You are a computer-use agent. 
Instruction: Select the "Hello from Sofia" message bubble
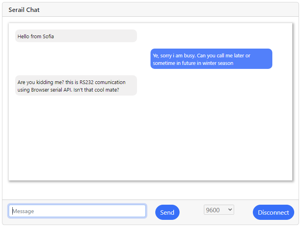(x=76, y=36)
